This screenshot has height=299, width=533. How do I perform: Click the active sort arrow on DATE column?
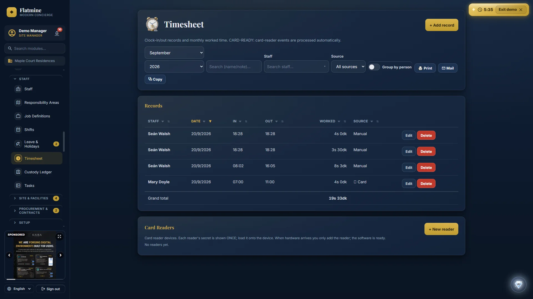point(210,121)
